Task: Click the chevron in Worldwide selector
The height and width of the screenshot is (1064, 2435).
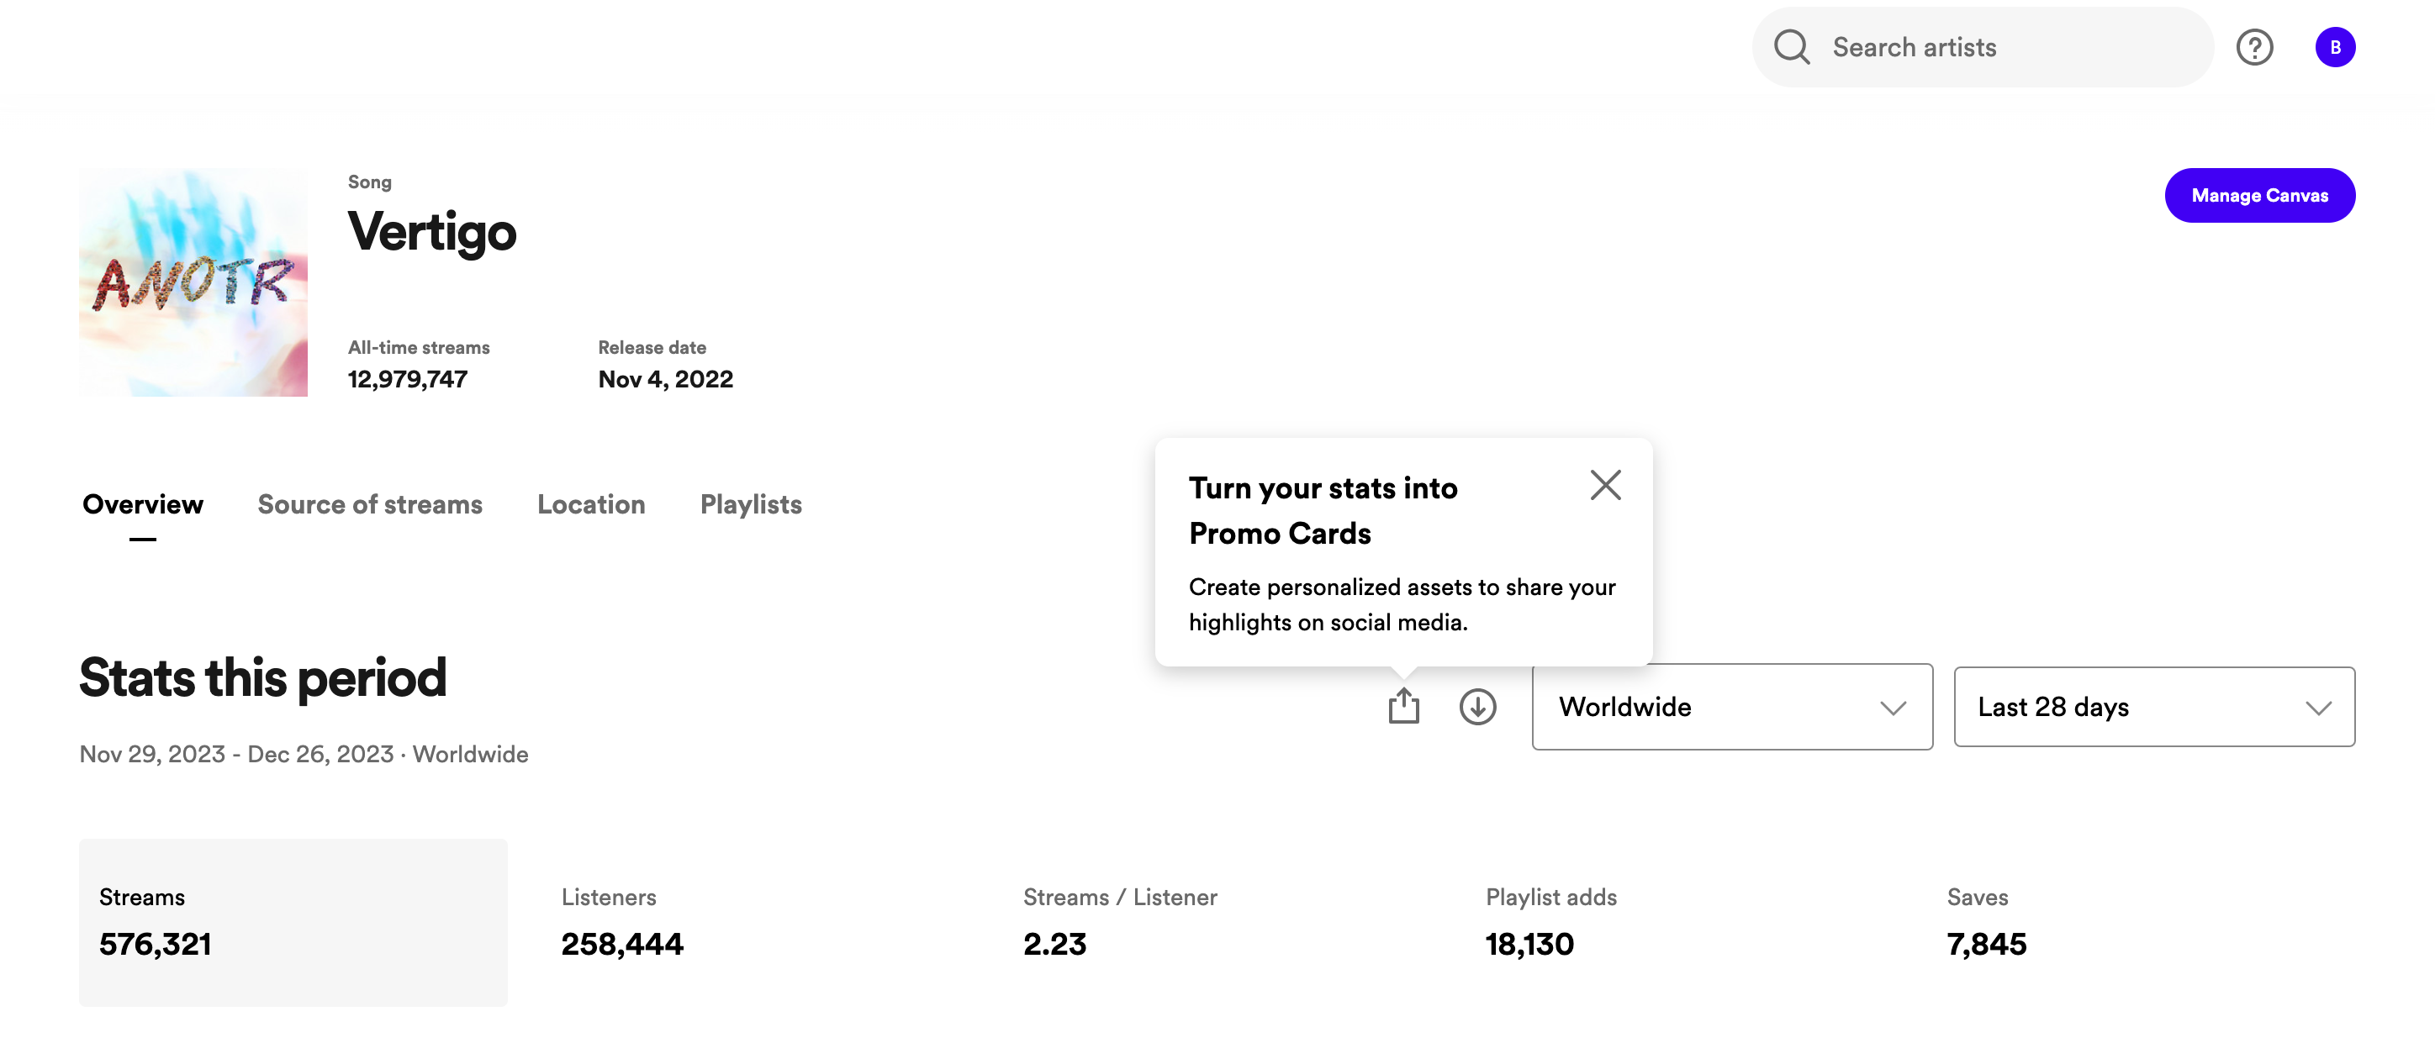Action: coord(1893,708)
